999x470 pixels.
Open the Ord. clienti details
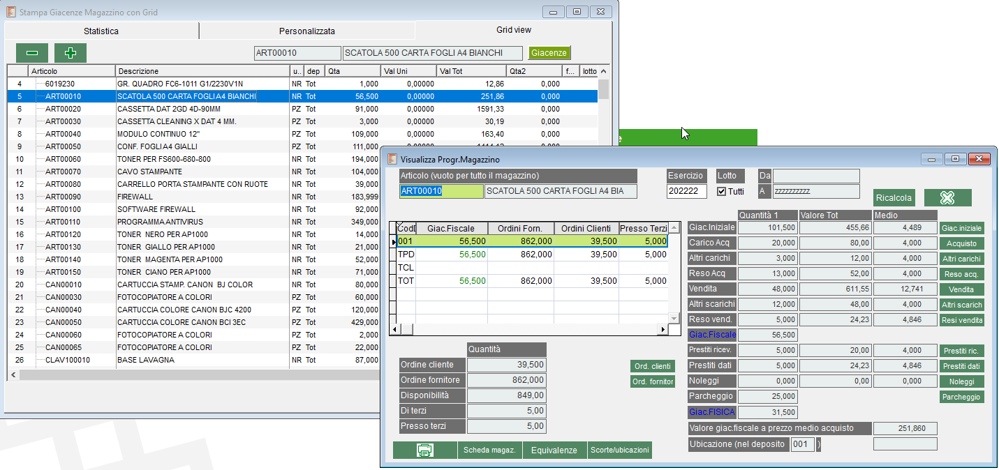pos(652,366)
